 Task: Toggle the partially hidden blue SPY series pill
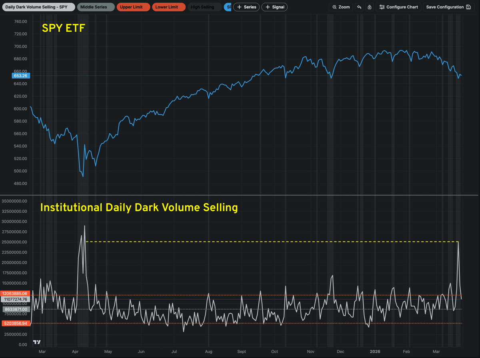pos(228,7)
